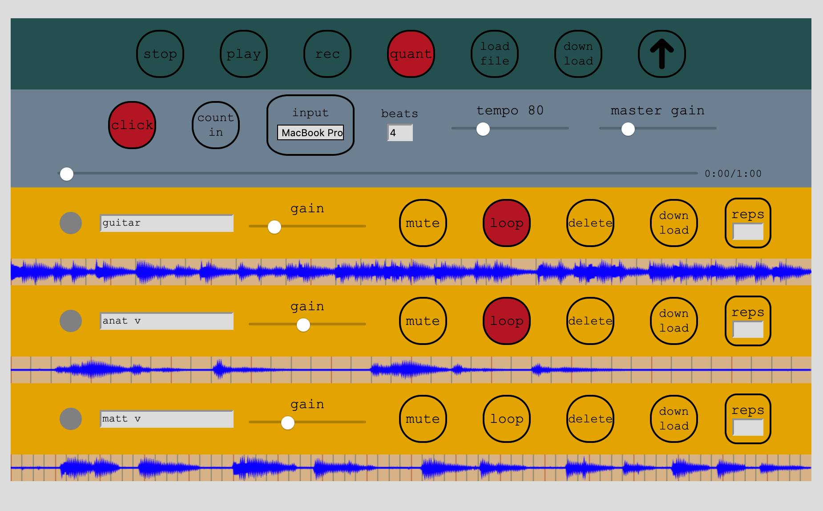Click the upload arrow icon

point(661,53)
